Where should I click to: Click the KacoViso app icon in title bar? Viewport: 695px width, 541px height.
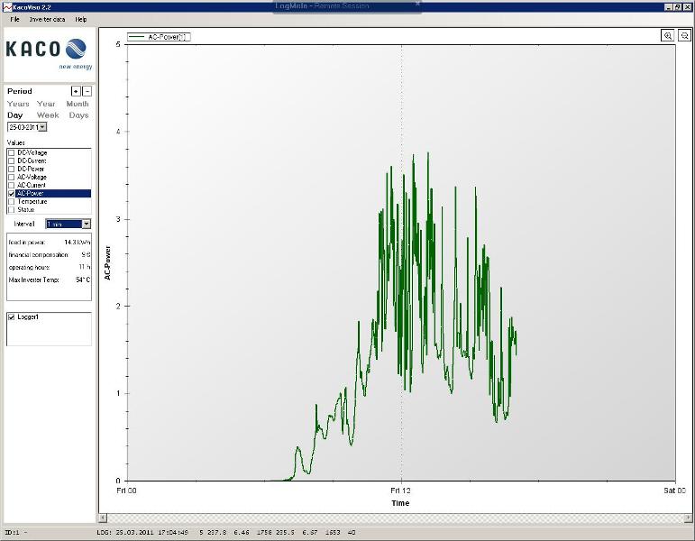click(x=7, y=7)
